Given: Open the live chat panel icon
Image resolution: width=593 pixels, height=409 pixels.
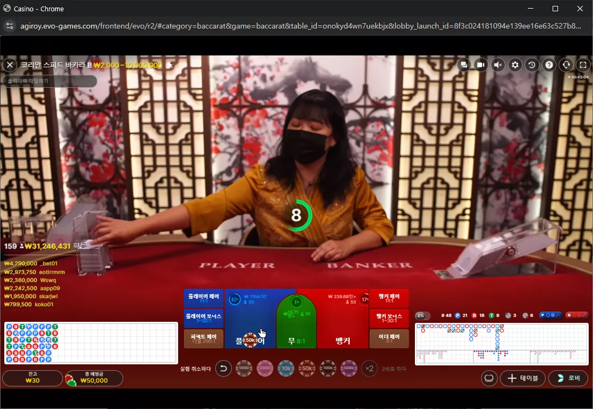Looking at the screenshot, I should click(464, 65).
